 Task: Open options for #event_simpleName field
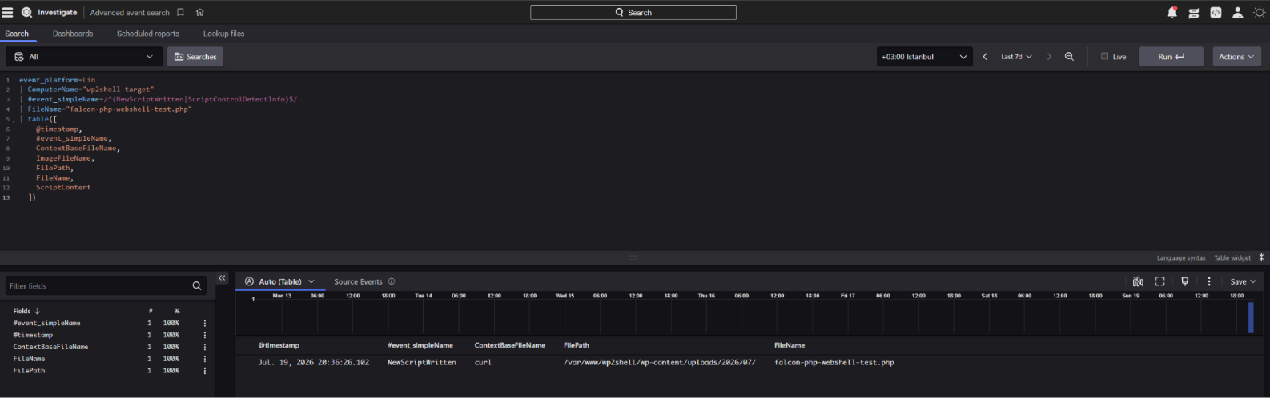point(205,324)
